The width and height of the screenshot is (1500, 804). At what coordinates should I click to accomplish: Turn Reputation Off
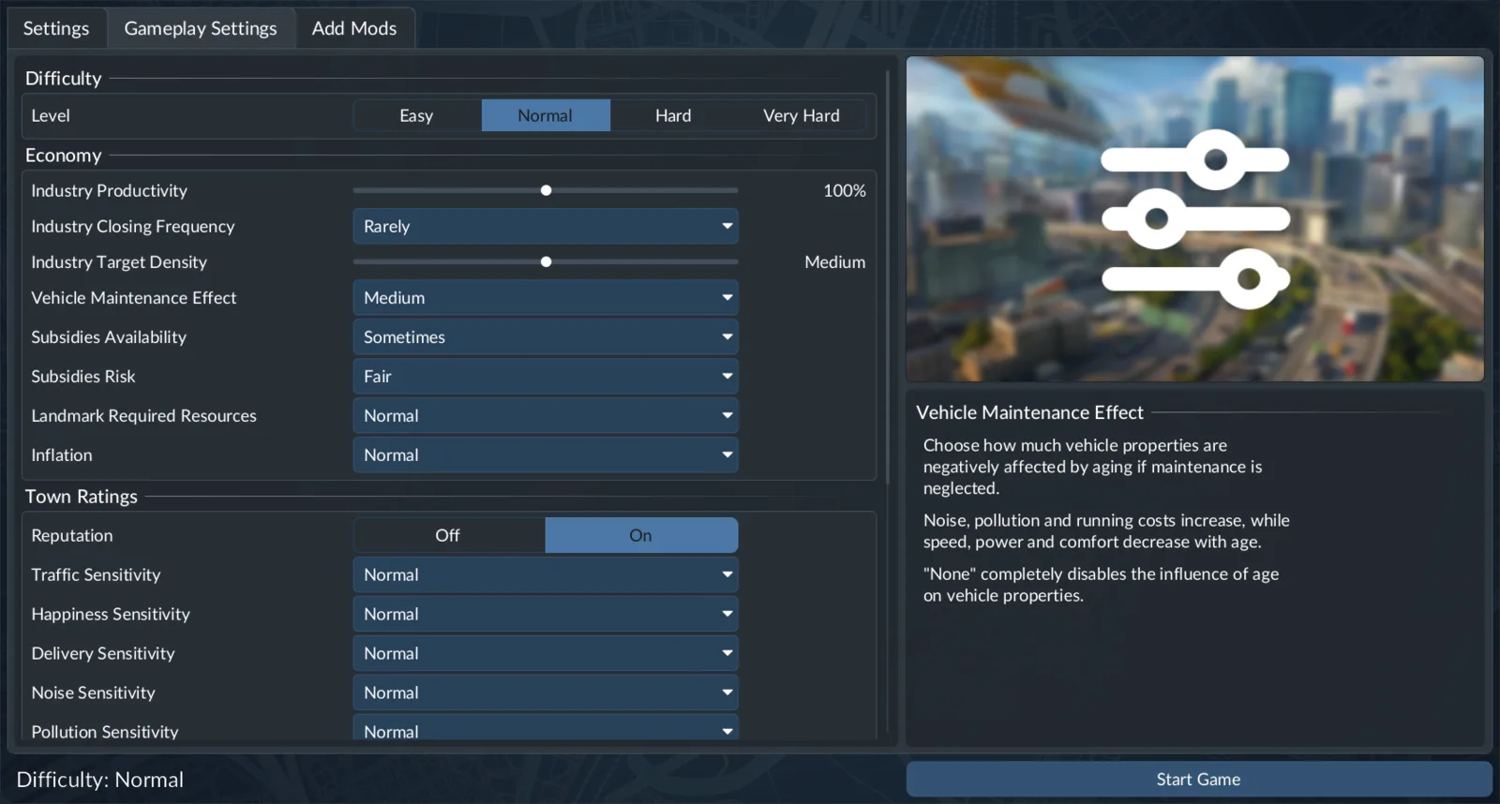448,535
